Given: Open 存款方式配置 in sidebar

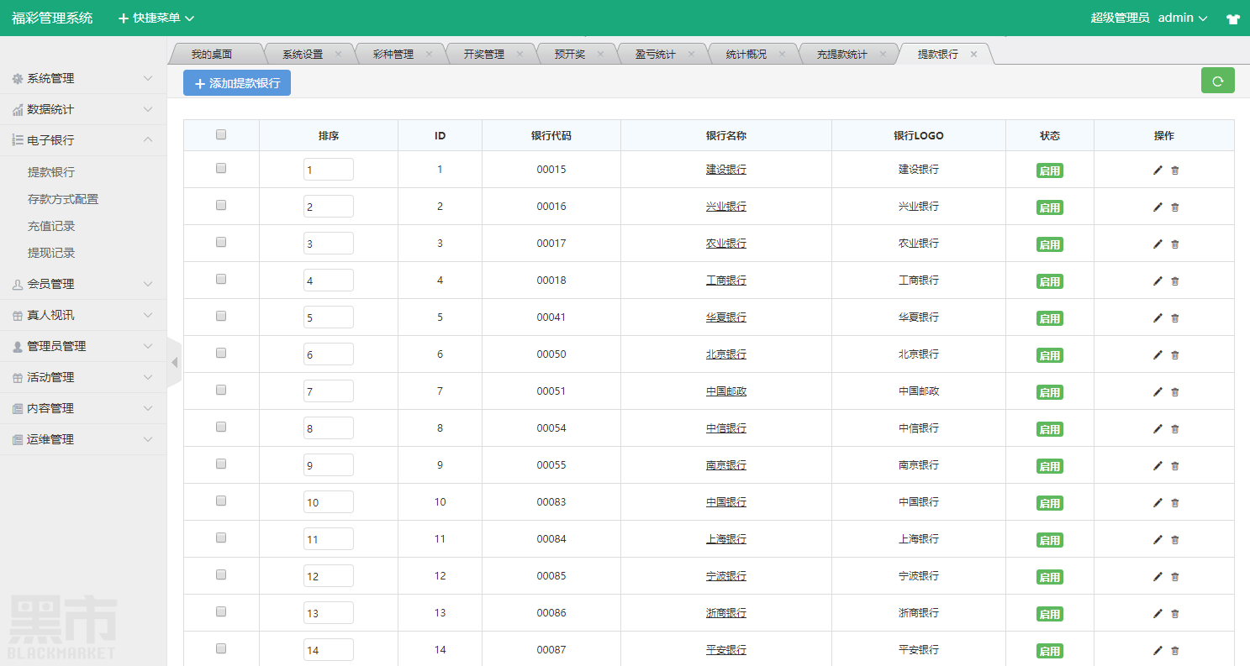Looking at the screenshot, I should 63,199.
